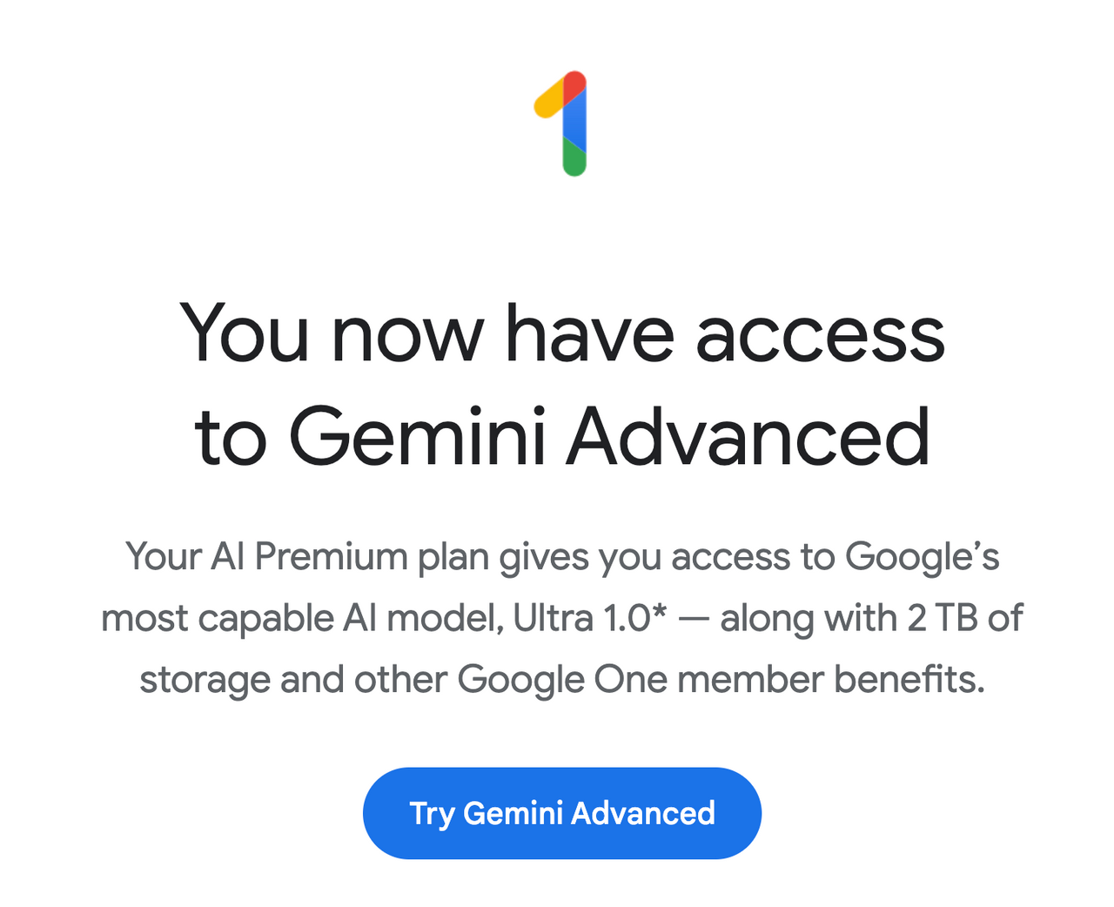The height and width of the screenshot is (907, 1114).
Task: Click the red top of the Google One logo
Action: point(575,84)
